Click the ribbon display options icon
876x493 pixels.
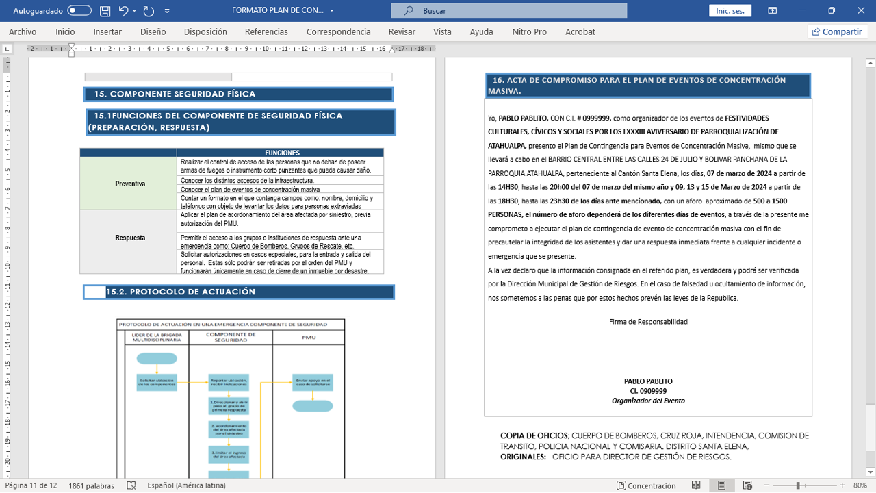[x=772, y=11]
